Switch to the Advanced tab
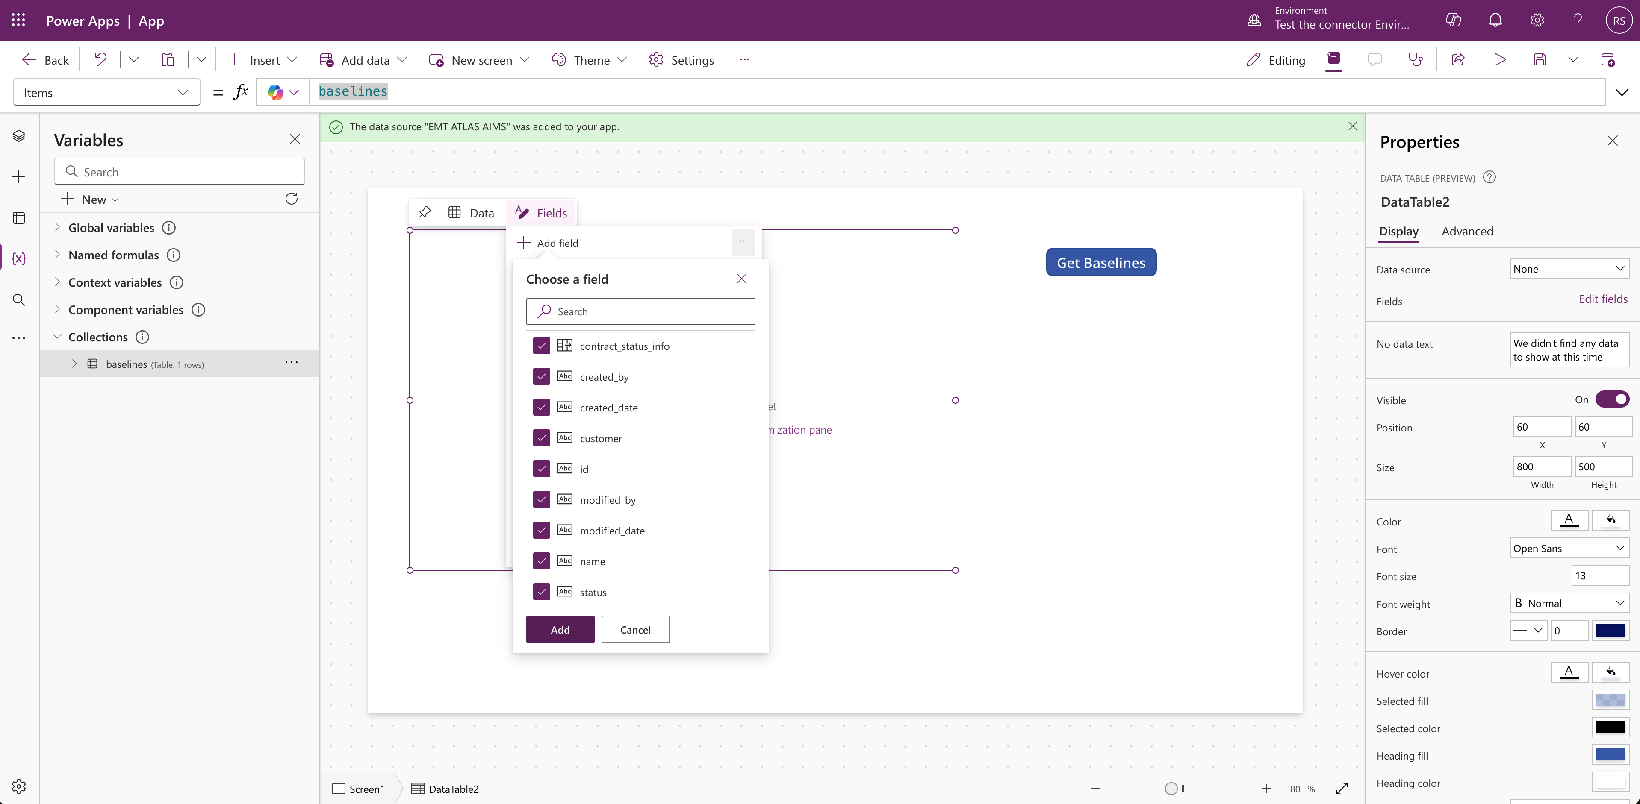Screen dimensions: 1640x804 click(x=1467, y=232)
